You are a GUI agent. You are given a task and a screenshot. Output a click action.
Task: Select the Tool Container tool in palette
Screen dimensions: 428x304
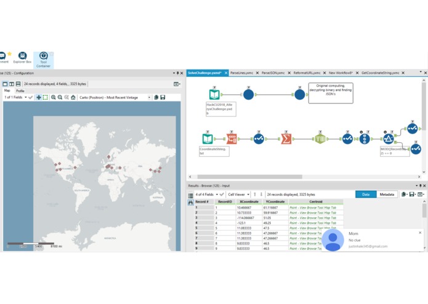point(43,60)
